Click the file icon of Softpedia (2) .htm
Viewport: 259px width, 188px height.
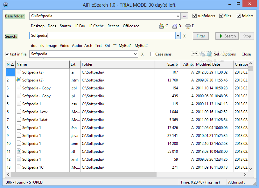(19, 80)
